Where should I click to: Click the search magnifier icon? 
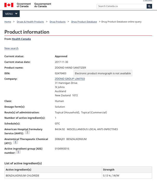click(149, 6)
